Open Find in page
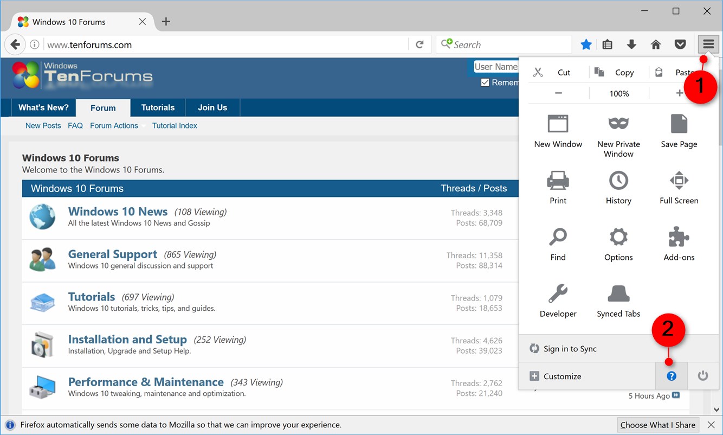This screenshot has height=435, width=723. coord(558,244)
